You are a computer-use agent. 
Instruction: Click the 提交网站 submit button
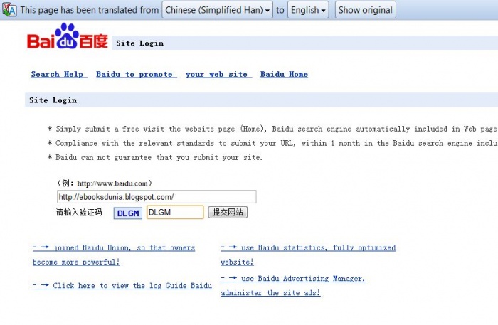(228, 213)
